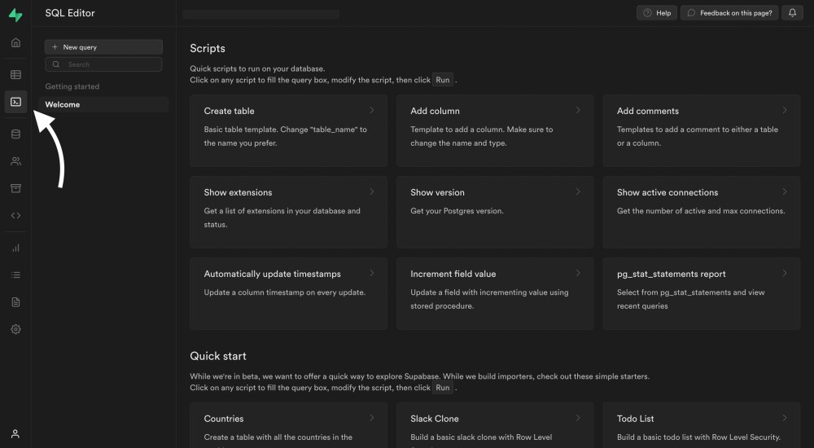Viewport: 814px width, 448px height.
Task: Open the Settings gear icon in sidebar
Action: click(15, 329)
